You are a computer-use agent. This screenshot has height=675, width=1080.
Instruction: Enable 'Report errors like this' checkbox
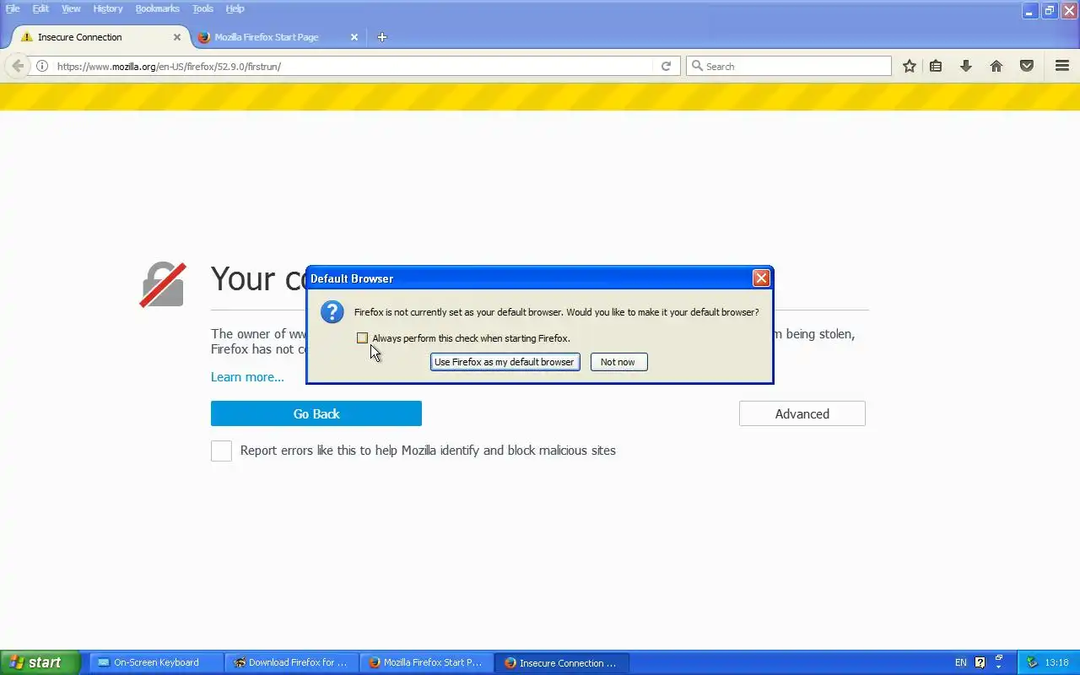221,451
